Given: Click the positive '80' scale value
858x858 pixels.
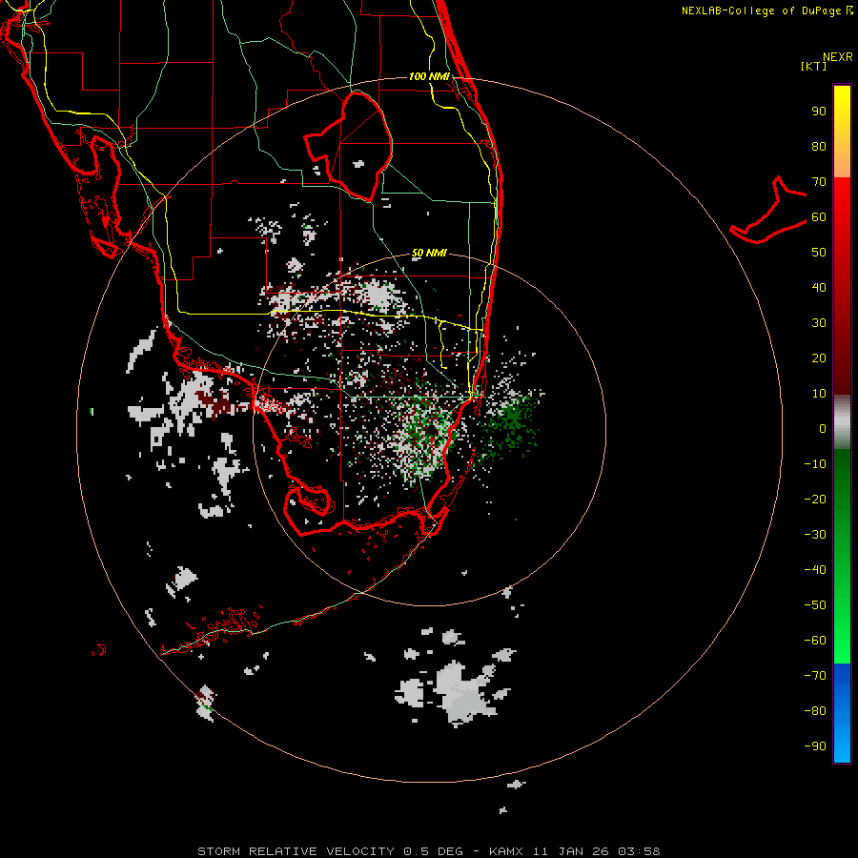Looking at the screenshot, I should click(819, 146).
